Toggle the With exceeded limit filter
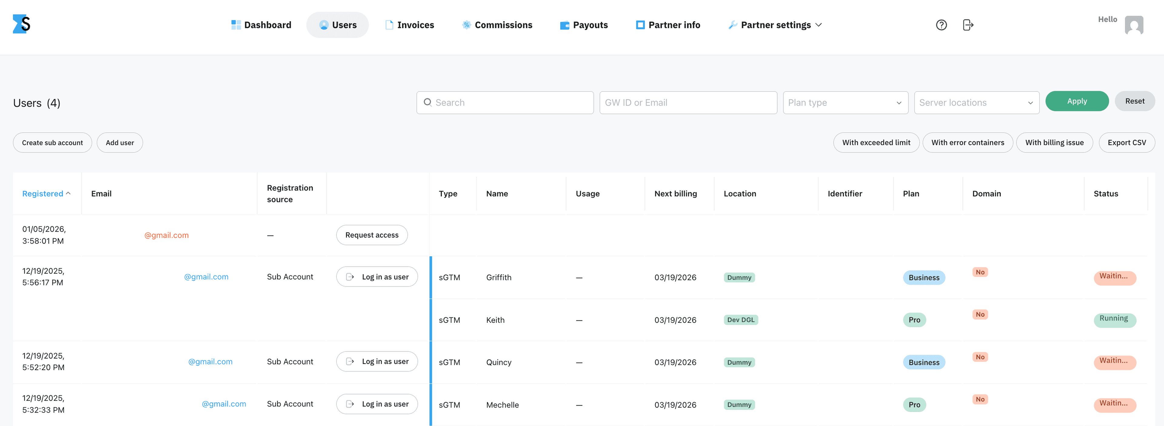The image size is (1164, 426). (876, 142)
